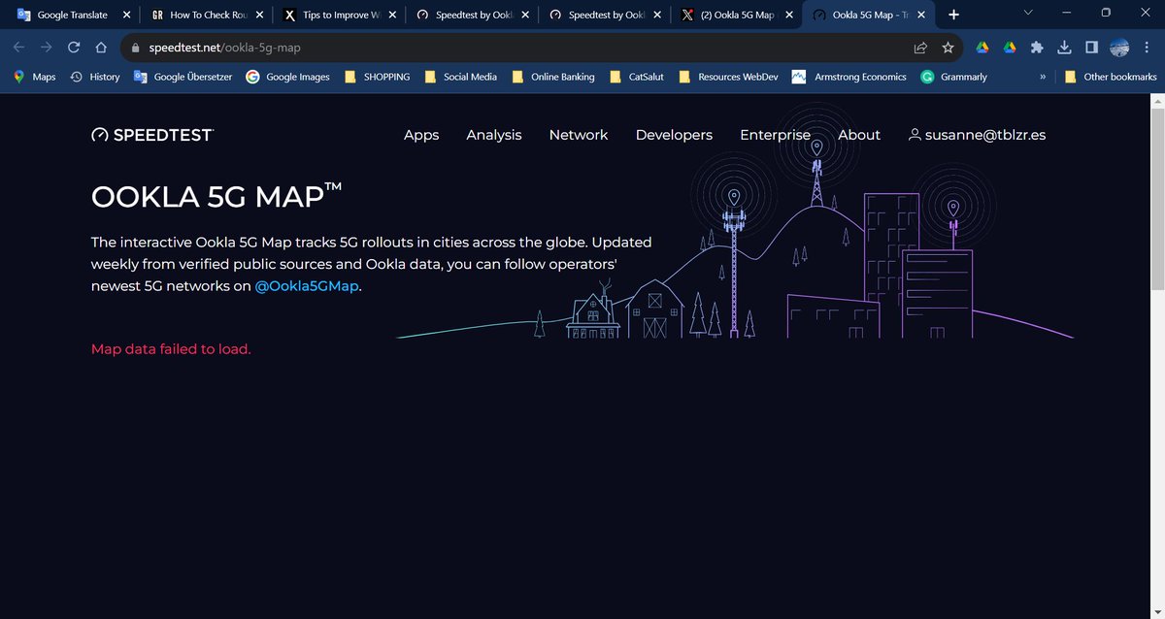Click the Speedtest logo
This screenshot has height=619, width=1165.
(152, 135)
